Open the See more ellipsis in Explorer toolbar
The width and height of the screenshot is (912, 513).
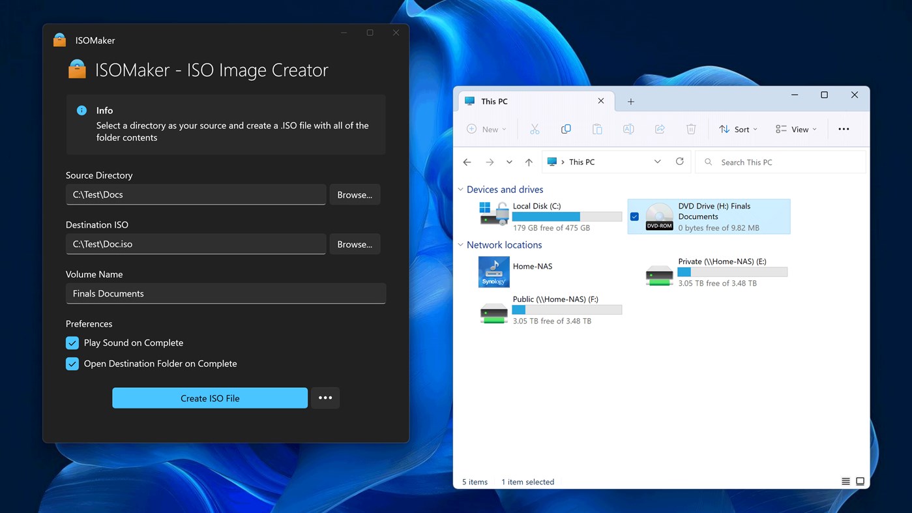pyautogui.click(x=844, y=128)
